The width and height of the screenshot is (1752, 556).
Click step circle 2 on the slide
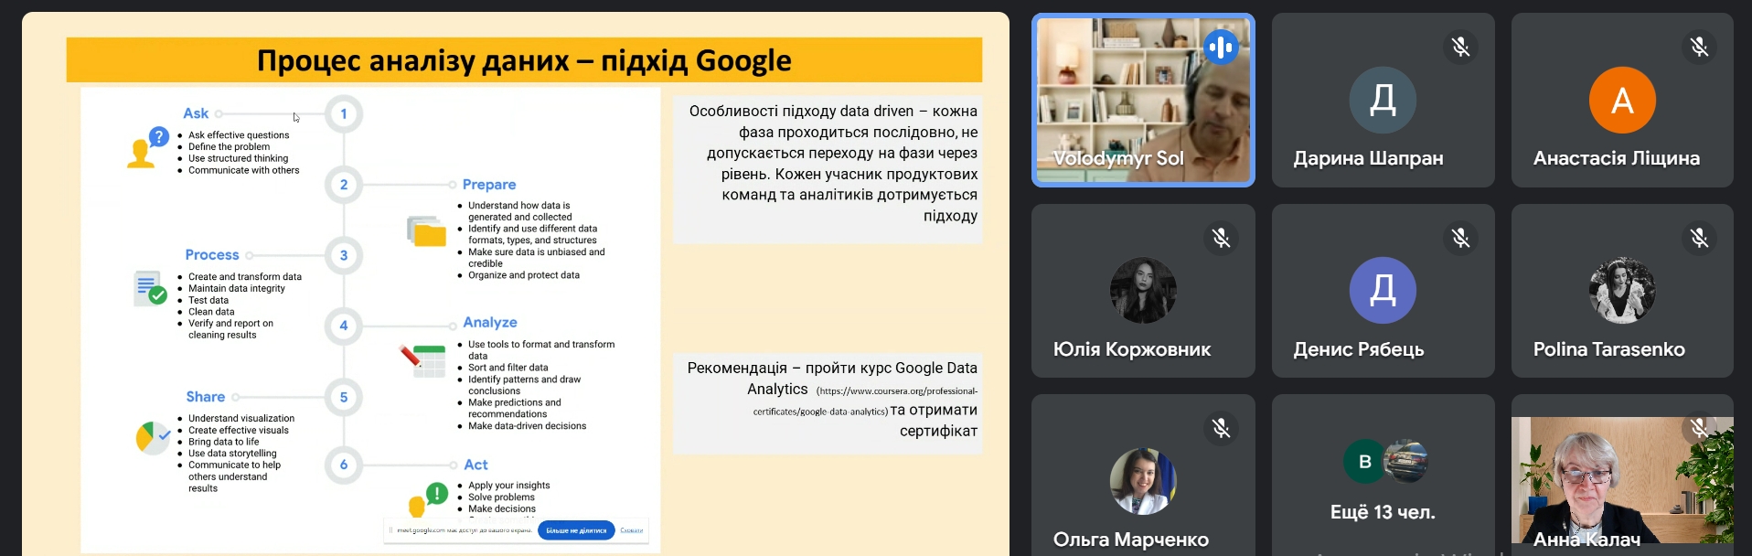tap(344, 184)
